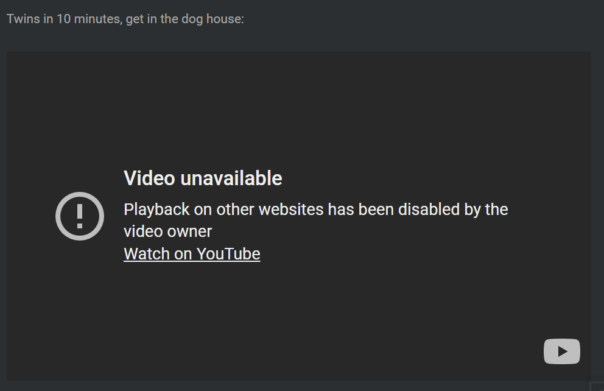
Task: Click the partial box outline below the player corner
Action: tap(597, 386)
